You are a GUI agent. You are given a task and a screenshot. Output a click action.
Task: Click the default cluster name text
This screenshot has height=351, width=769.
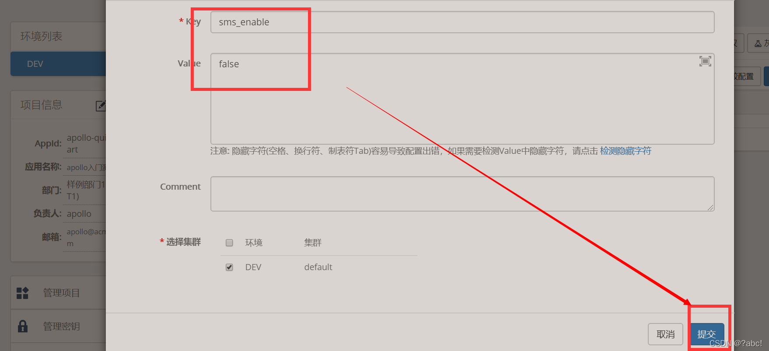pyautogui.click(x=318, y=267)
